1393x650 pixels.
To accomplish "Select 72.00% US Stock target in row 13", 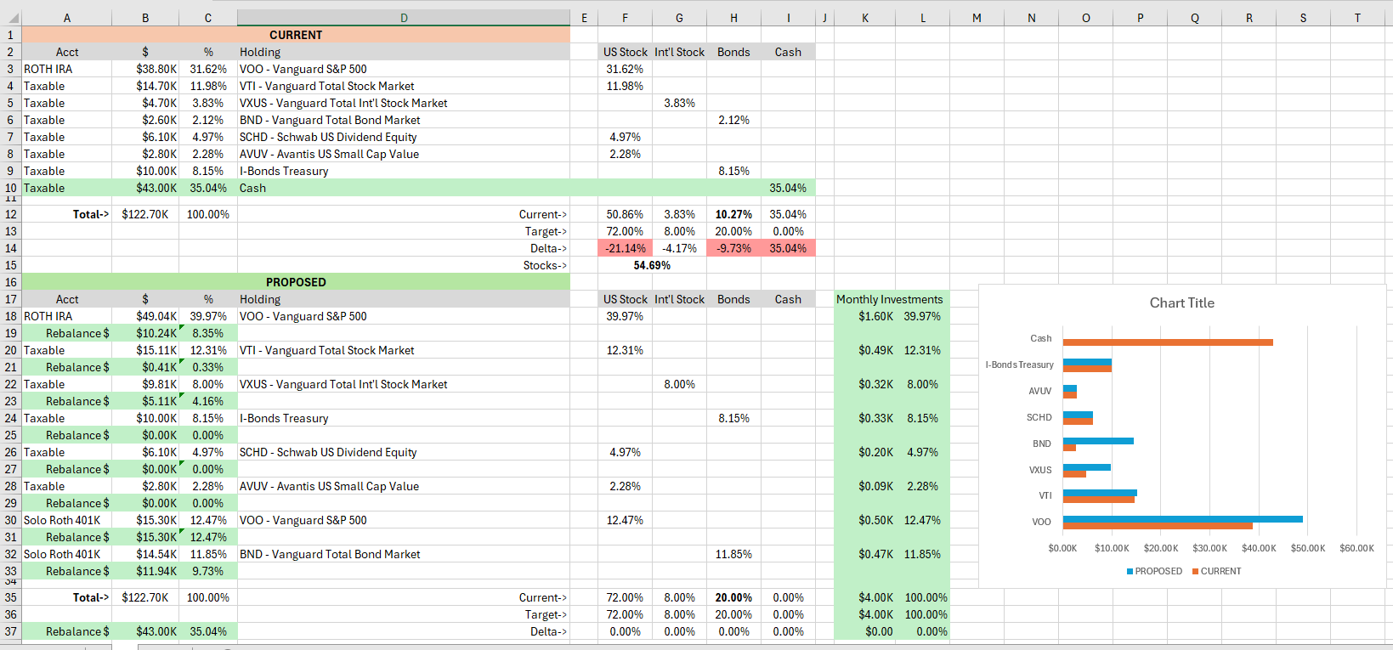I will 626,231.
